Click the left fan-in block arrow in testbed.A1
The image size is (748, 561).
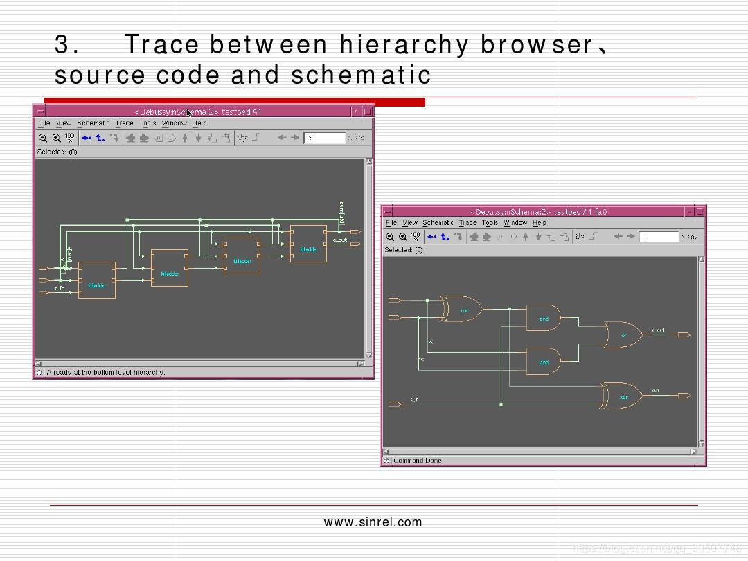point(130,138)
